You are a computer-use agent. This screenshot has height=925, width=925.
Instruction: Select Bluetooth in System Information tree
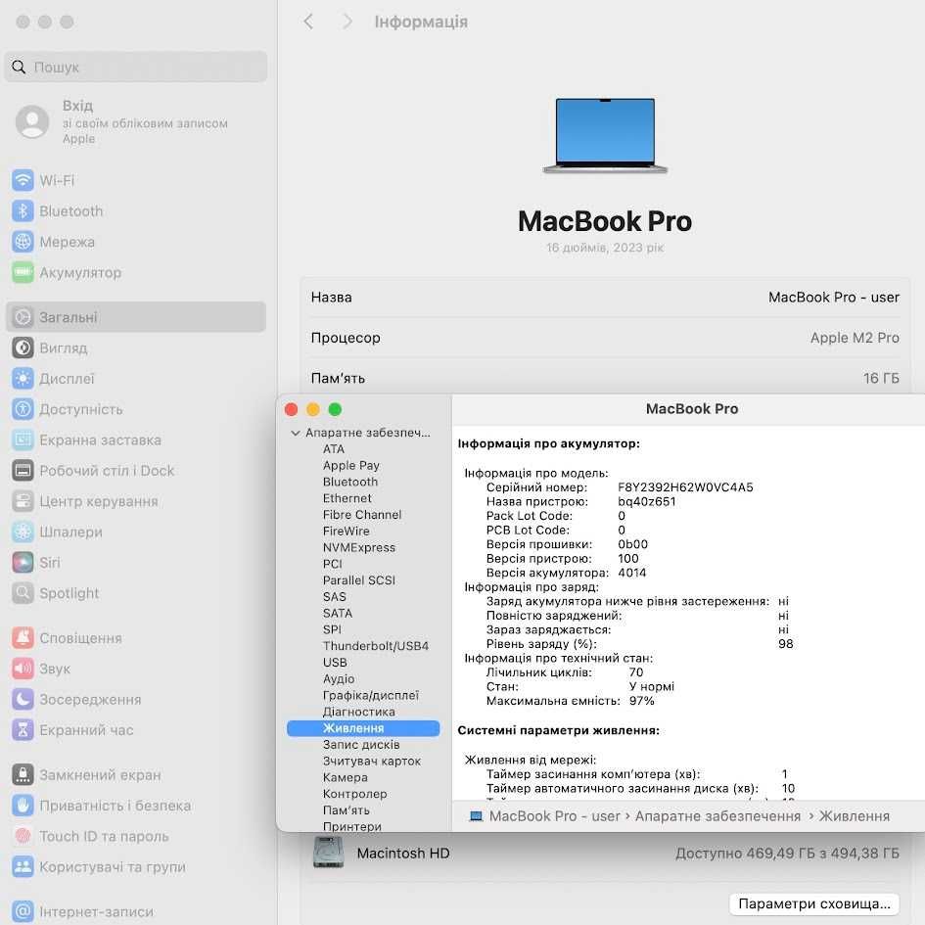350,482
